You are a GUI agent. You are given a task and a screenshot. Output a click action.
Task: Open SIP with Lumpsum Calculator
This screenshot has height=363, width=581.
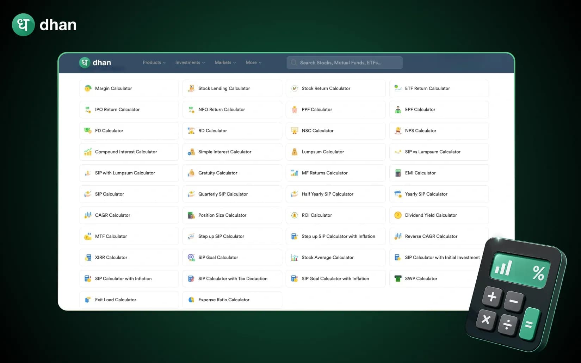click(x=129, y=173)
